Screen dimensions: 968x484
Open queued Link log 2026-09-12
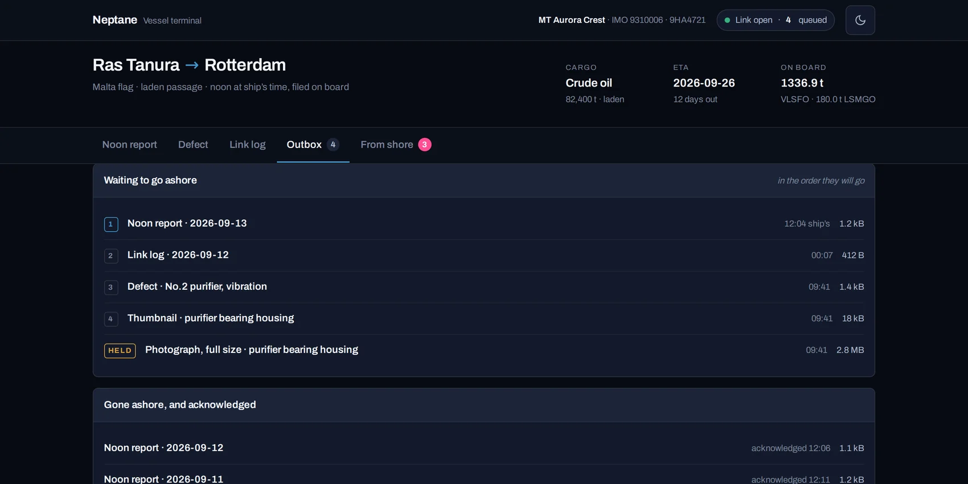(x=484, y=255)
